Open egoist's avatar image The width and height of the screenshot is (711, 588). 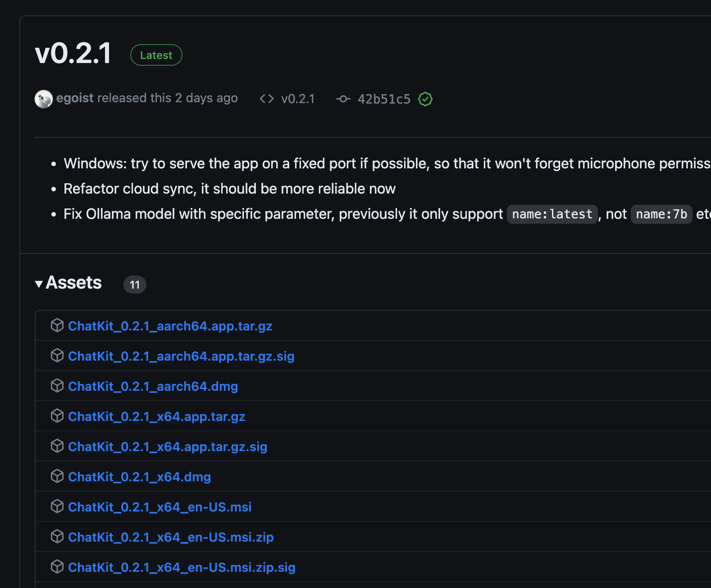(x=44, y=99)
